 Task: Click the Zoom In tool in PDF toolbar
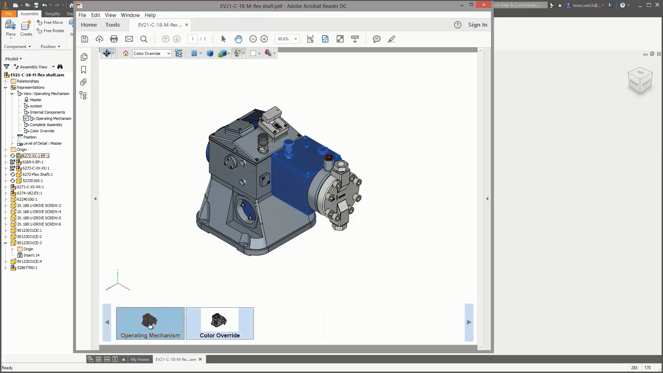(x=264, y=39)
